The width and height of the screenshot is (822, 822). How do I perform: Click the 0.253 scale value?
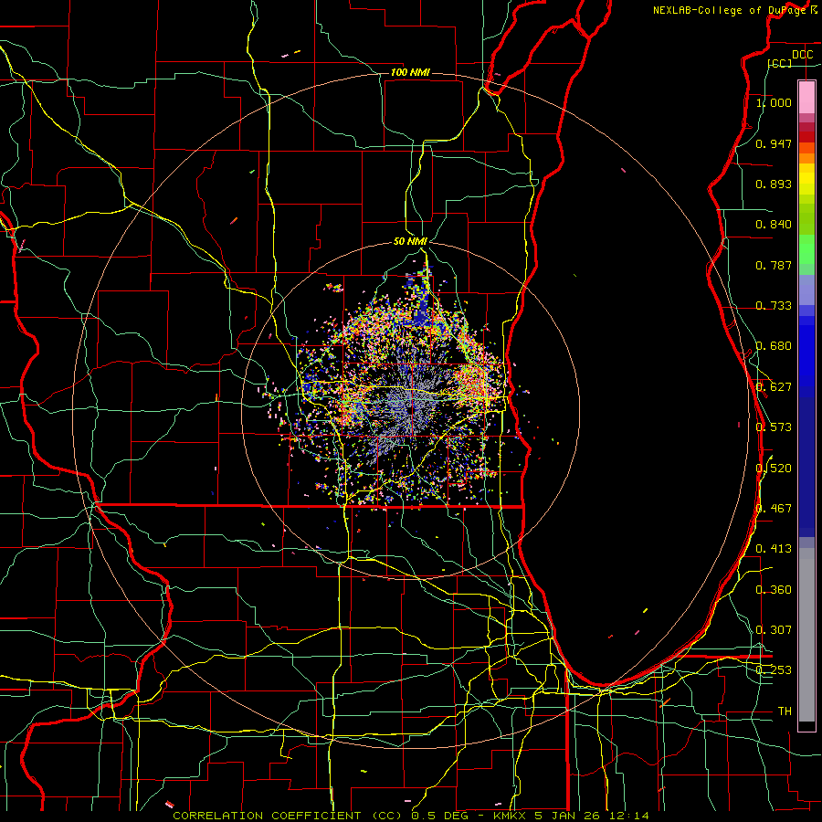[x=774, y=670]
